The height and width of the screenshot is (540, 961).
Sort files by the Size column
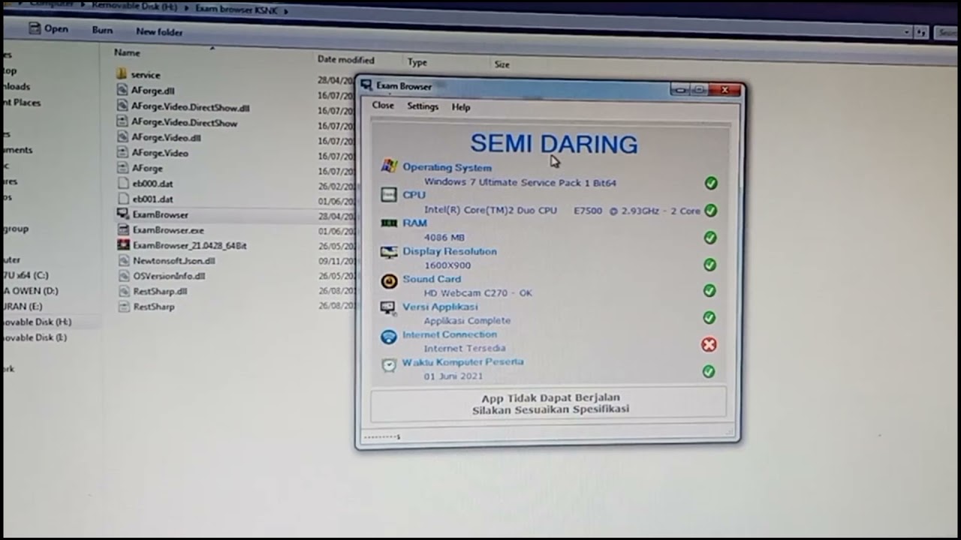click(502, 64)
